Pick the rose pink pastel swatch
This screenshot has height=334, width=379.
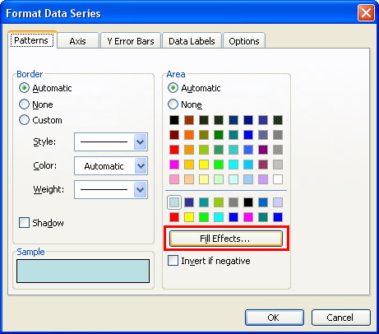[174, 179]
